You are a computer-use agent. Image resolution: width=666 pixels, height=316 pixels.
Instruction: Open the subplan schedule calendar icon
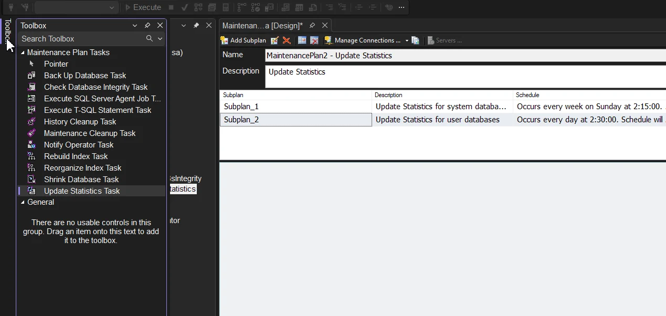[x=302, y=40]
